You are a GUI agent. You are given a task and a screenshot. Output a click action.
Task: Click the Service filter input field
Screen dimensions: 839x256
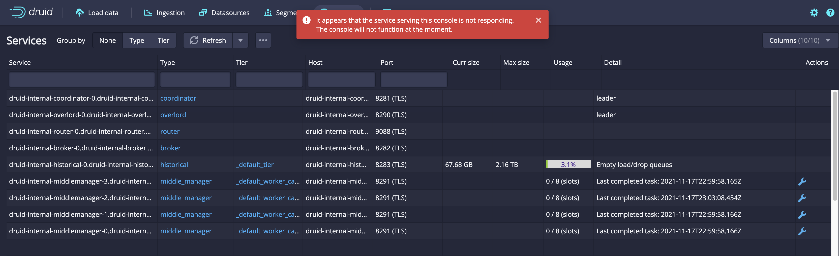pos(82,80)
